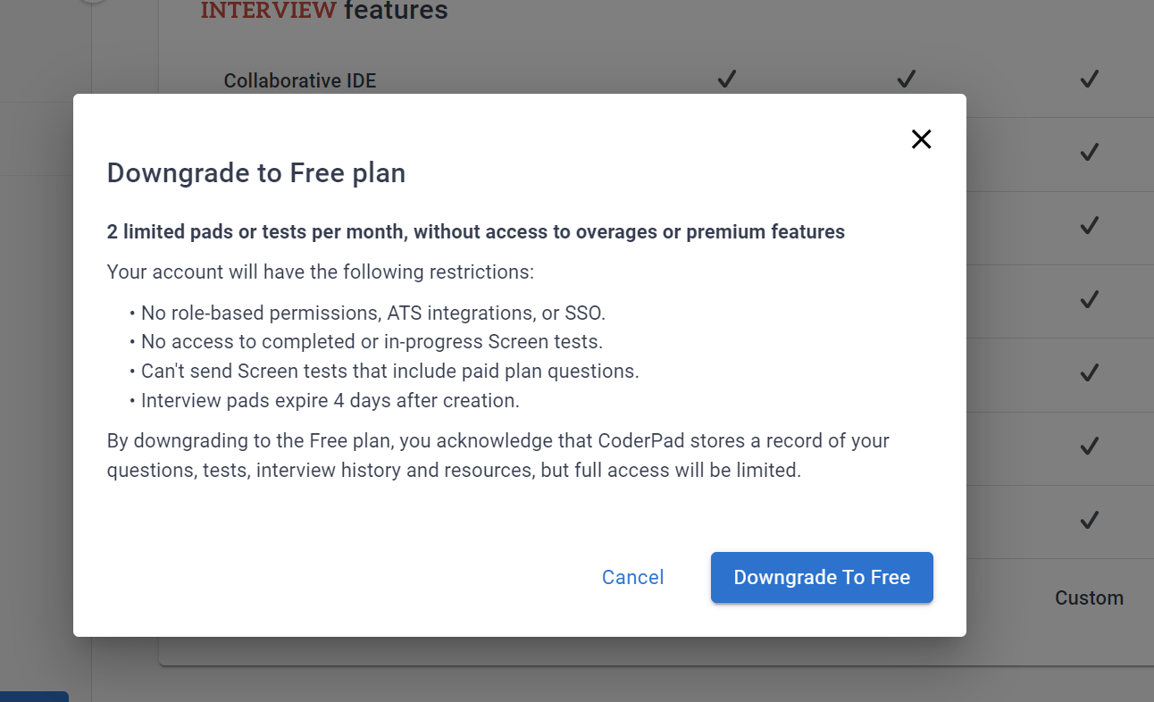Confirm with the Downgrade To Free button

(822, 578)
